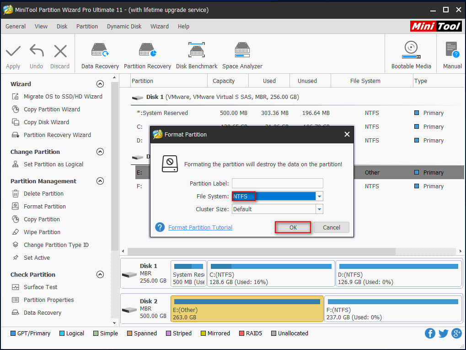The image size is (466, 350).
Task: Click the Undo arrow icon
Action: pos(37,50)
